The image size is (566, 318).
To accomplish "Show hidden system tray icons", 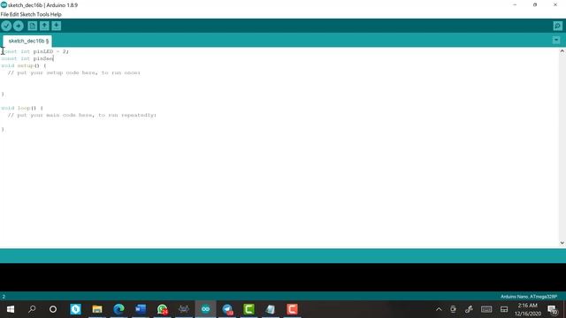I will click(x=439, y=309).
